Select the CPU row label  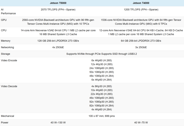point(4,30)
